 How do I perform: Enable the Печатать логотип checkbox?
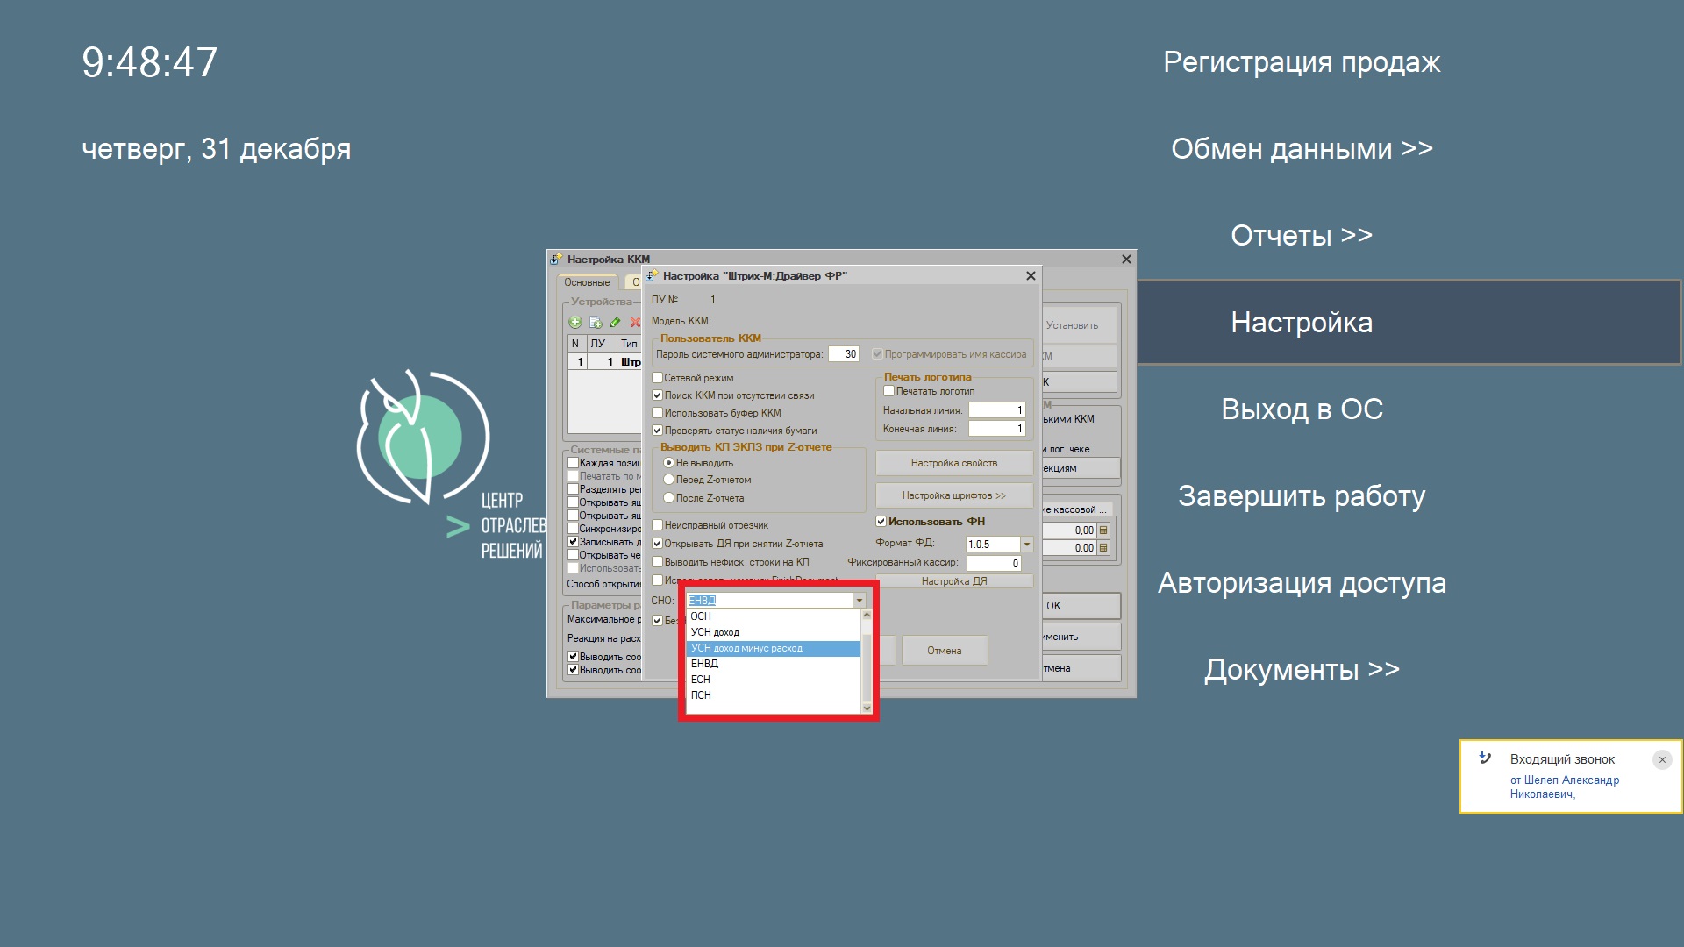click(888, 391)
